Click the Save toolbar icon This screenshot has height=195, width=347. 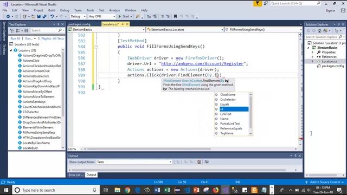[39, 16]
